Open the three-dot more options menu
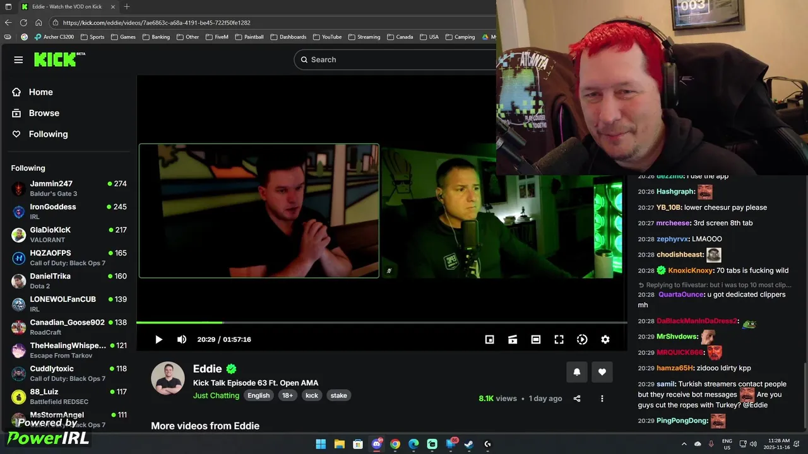This screenshot has height=454, width=808. pos(602,399)
